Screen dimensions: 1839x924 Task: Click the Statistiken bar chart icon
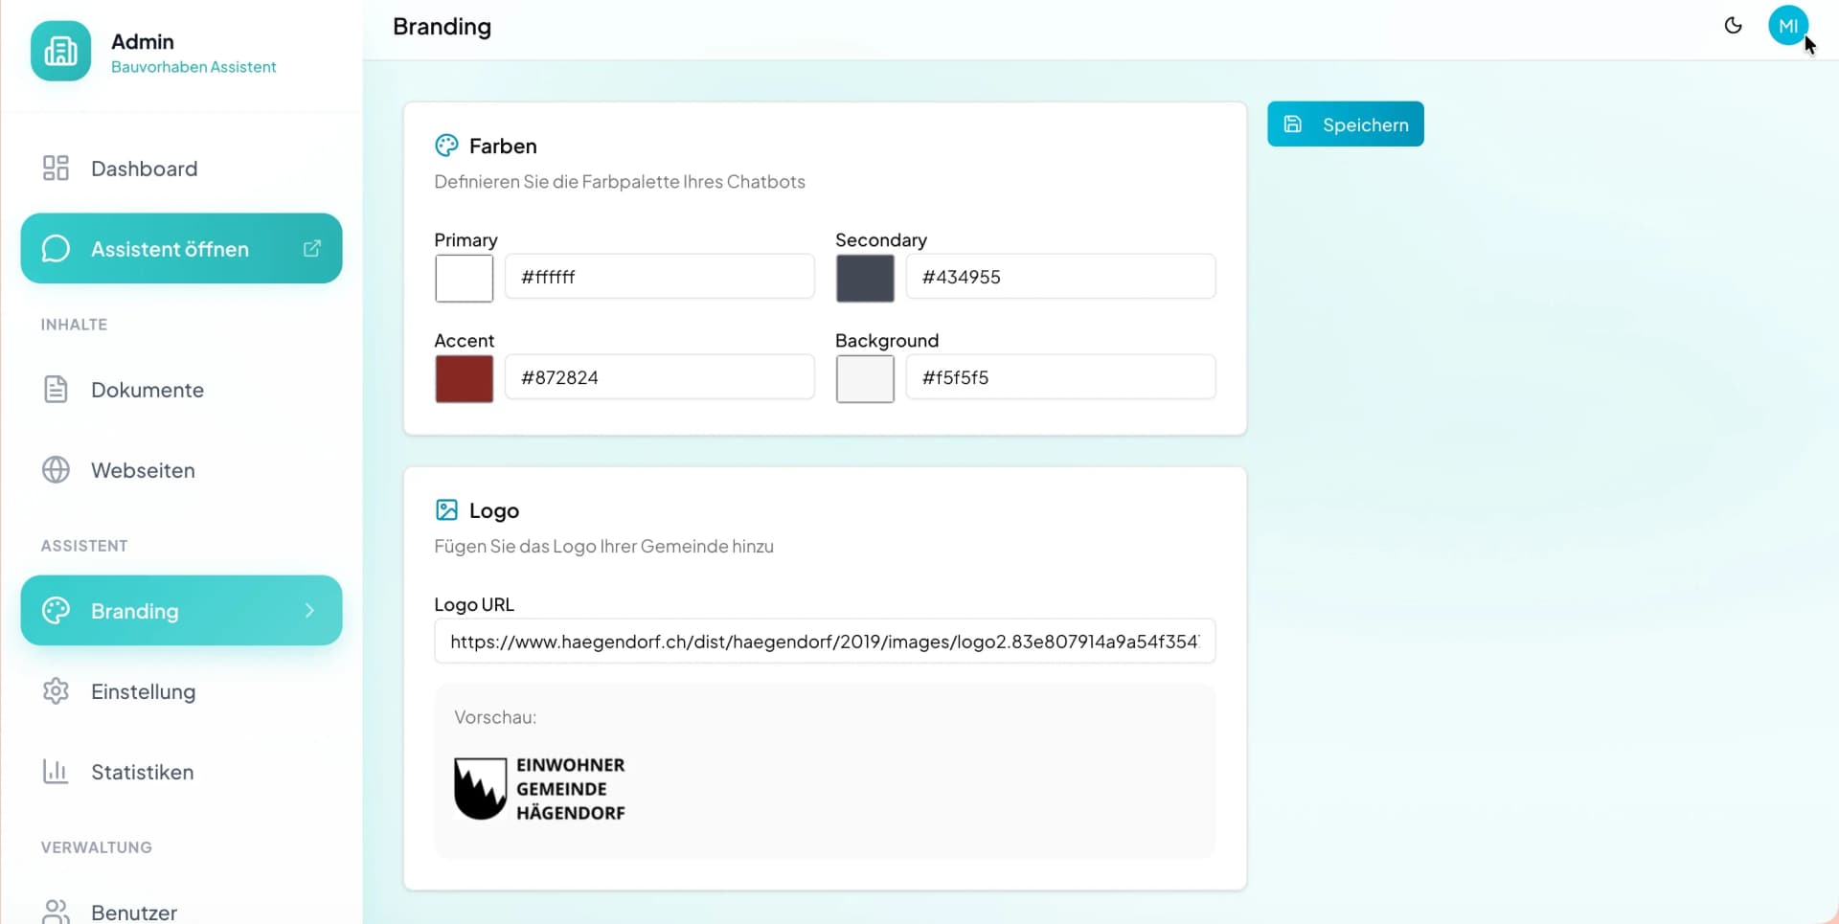tap(56, 772)
